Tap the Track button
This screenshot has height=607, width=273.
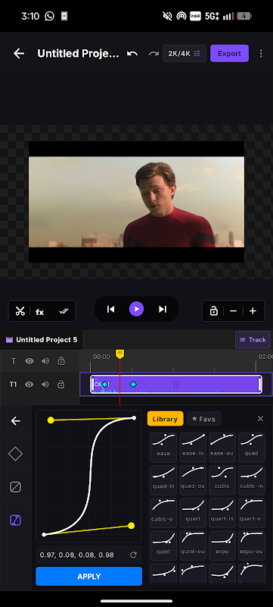coord(253,339)
